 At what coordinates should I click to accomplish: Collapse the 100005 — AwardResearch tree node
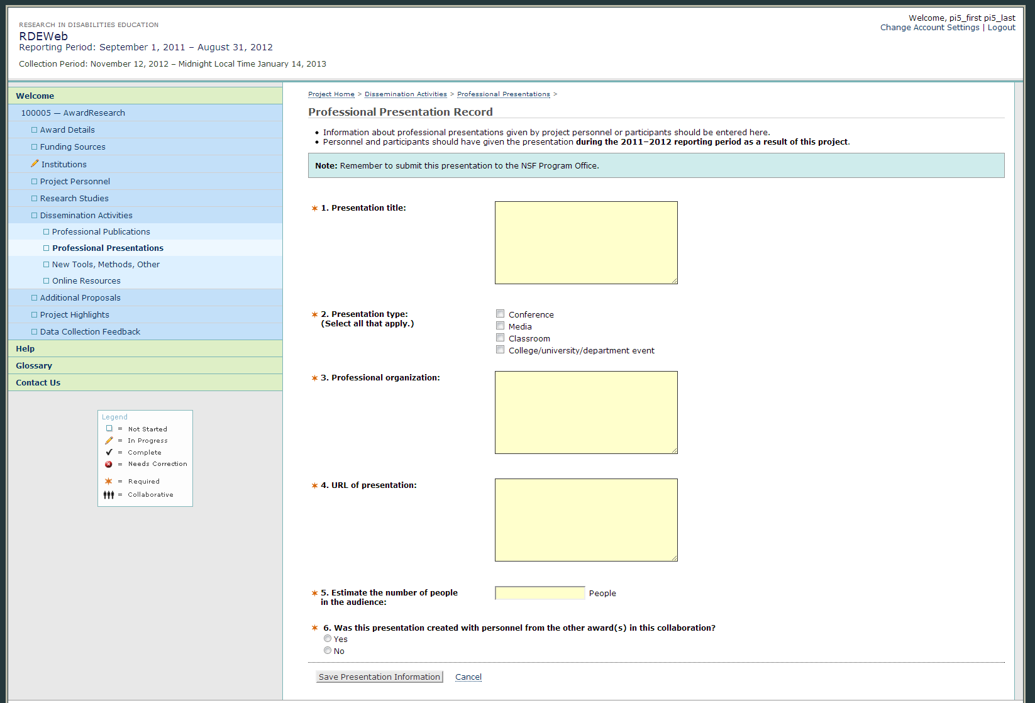pyautogui.click(x=73, y=113)
